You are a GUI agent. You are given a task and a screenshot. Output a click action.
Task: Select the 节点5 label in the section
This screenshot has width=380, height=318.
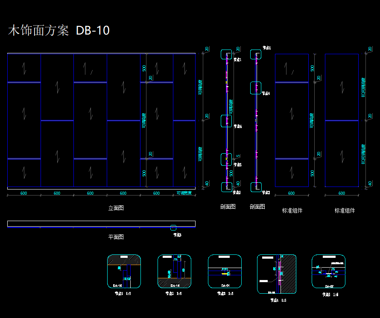click(x=237, y=165)
